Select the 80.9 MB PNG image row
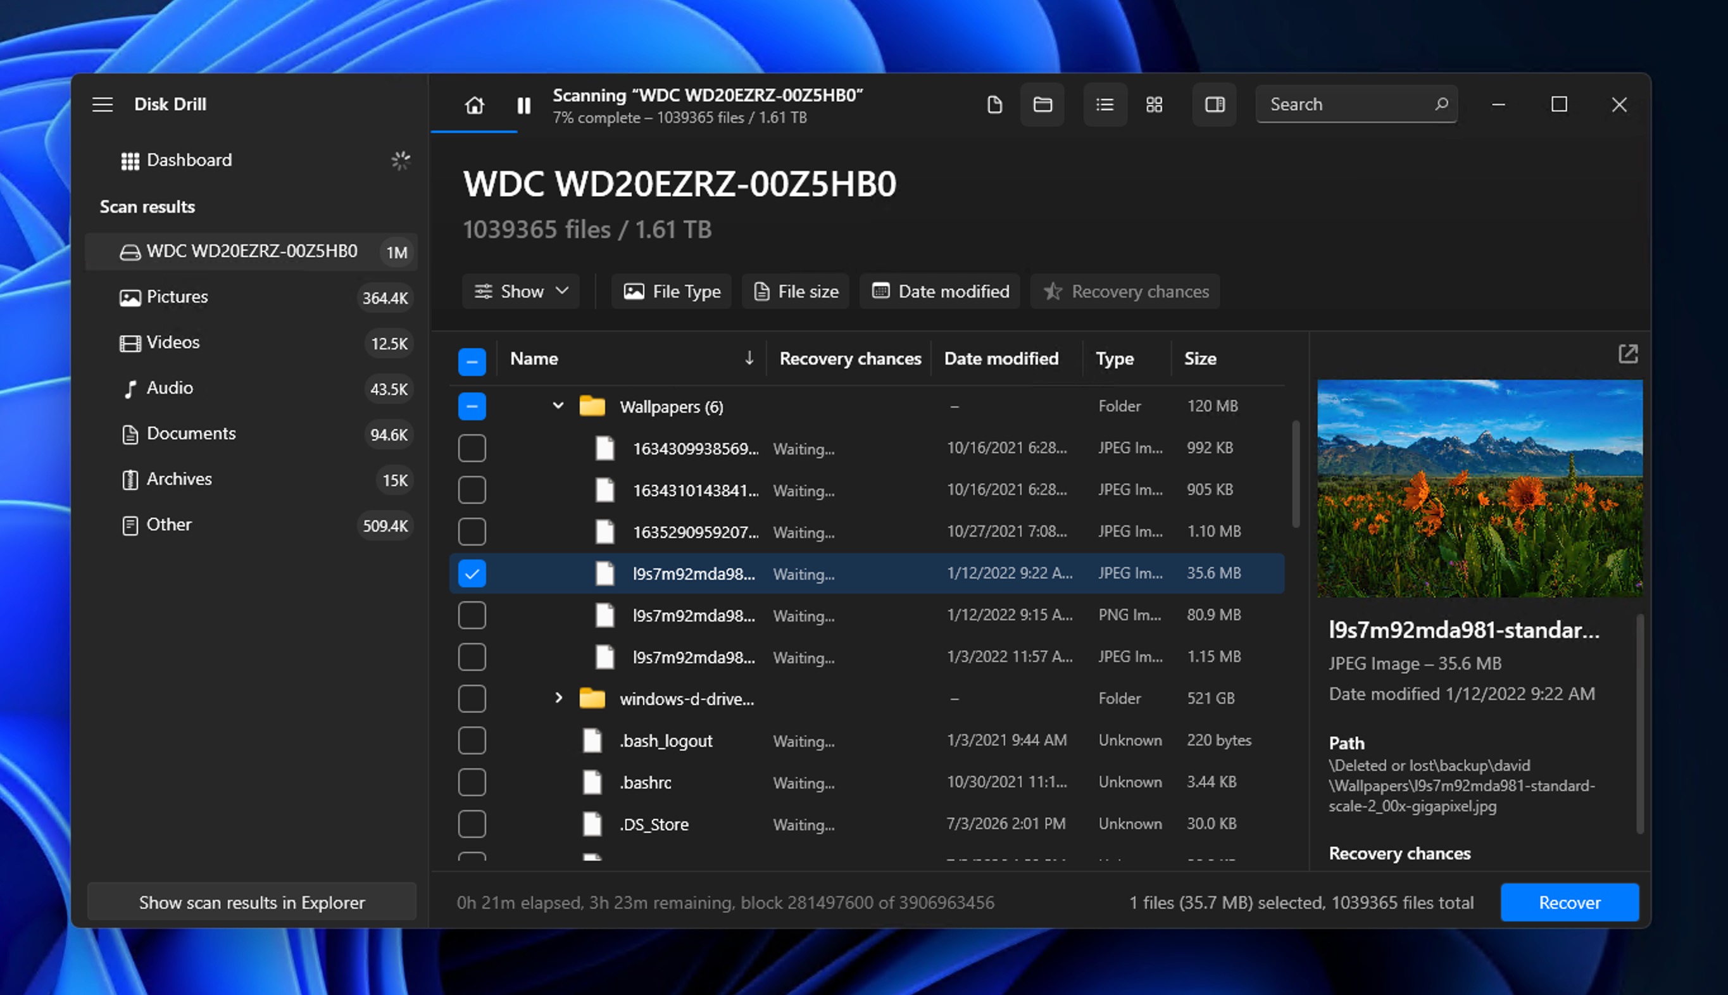Screen dimensions: 1728x995 click(x=867, y=615)
